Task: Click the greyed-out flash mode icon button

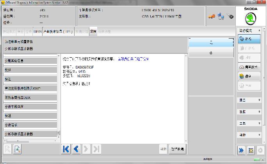Action: pos(249,57)
